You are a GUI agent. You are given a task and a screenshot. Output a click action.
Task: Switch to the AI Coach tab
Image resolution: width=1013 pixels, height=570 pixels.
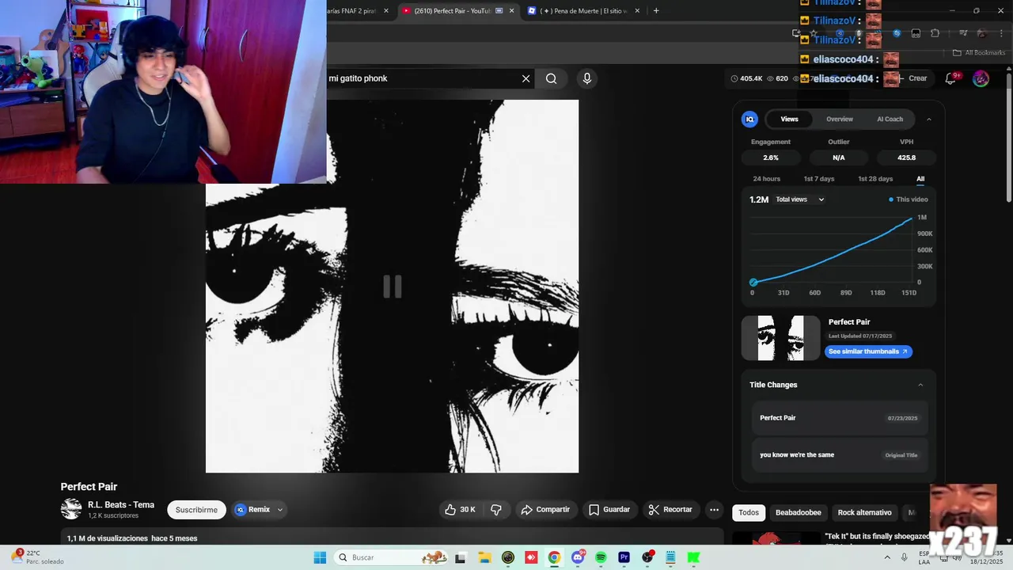890,120
